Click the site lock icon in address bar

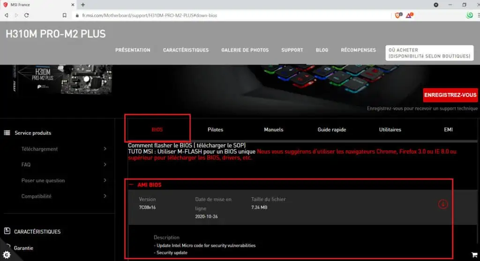[x=77, y=15]
